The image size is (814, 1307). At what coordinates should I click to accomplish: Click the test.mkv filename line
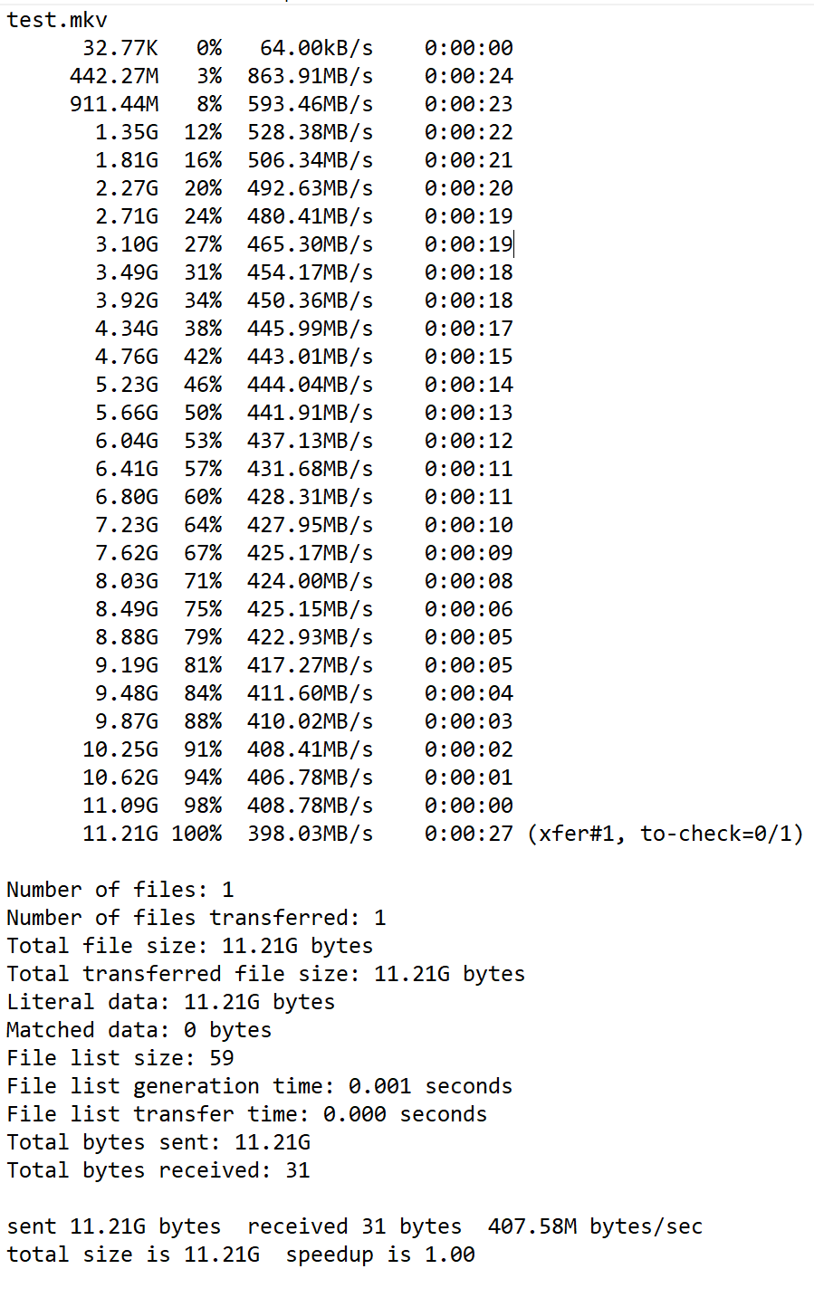pyautogui.click(x=57, y=20)
